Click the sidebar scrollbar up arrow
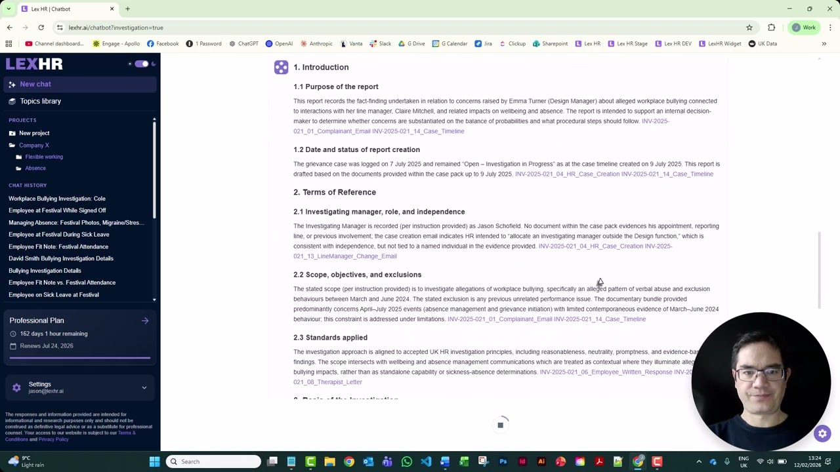 point(154,120)
